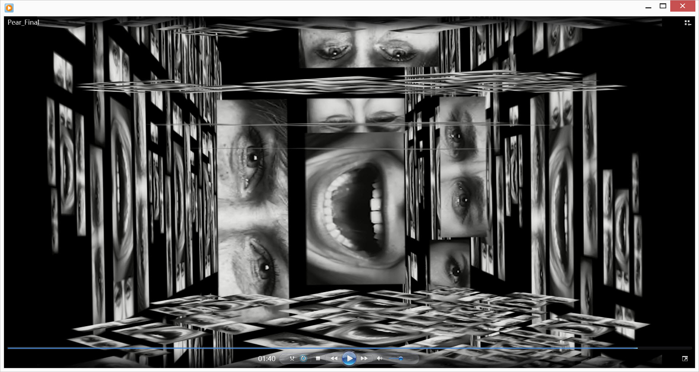Image resolution: width=699 pixels, height=372 pixels.
Task: Click the 01:40 elapsed time display
Action: (x=266, y=359)
